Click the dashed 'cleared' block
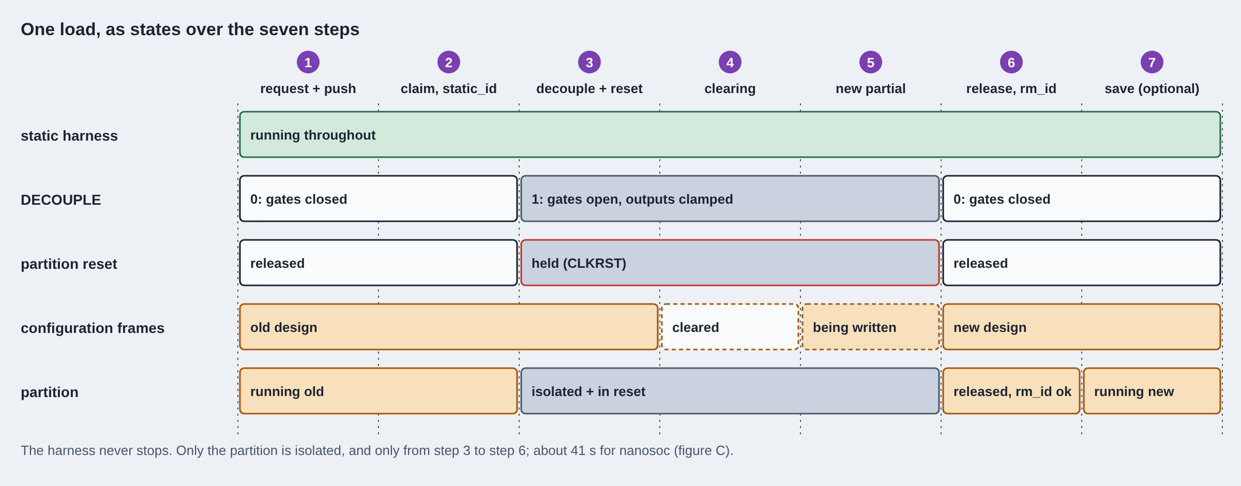The width and height of the screenshot is (1241, 486). pyautogui.click(x=730, y=327)
